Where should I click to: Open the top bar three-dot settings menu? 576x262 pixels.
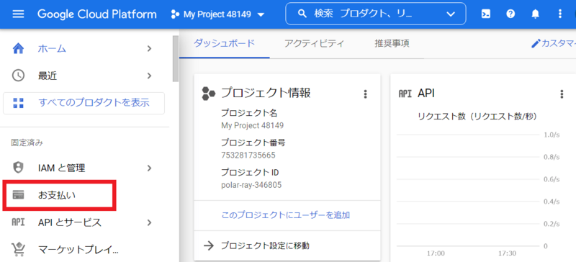(560, 14)
